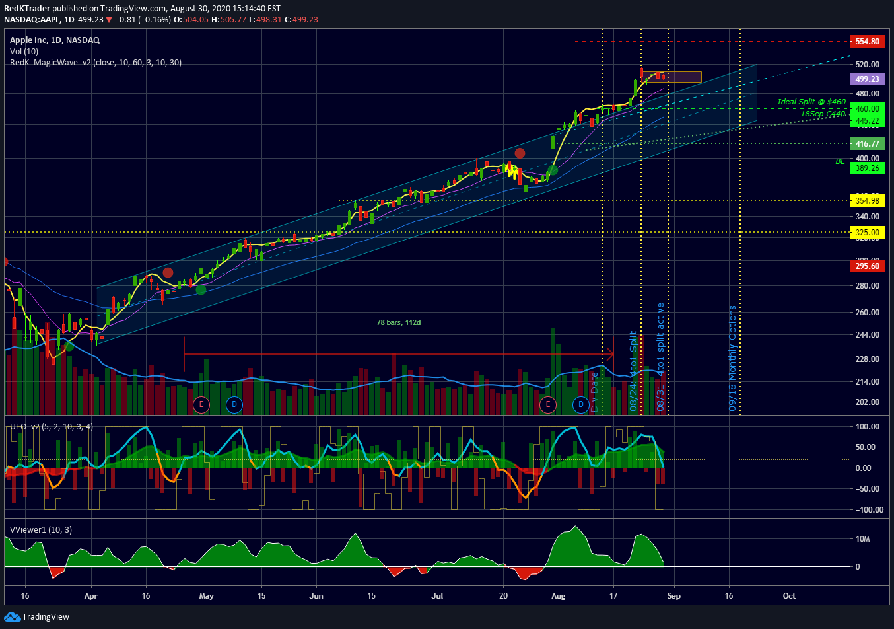This screenshot has height=629, width=894.
Task: Click the red signal dot above July 20 candles
Action: pyautogui.click(x=520, y=153)
